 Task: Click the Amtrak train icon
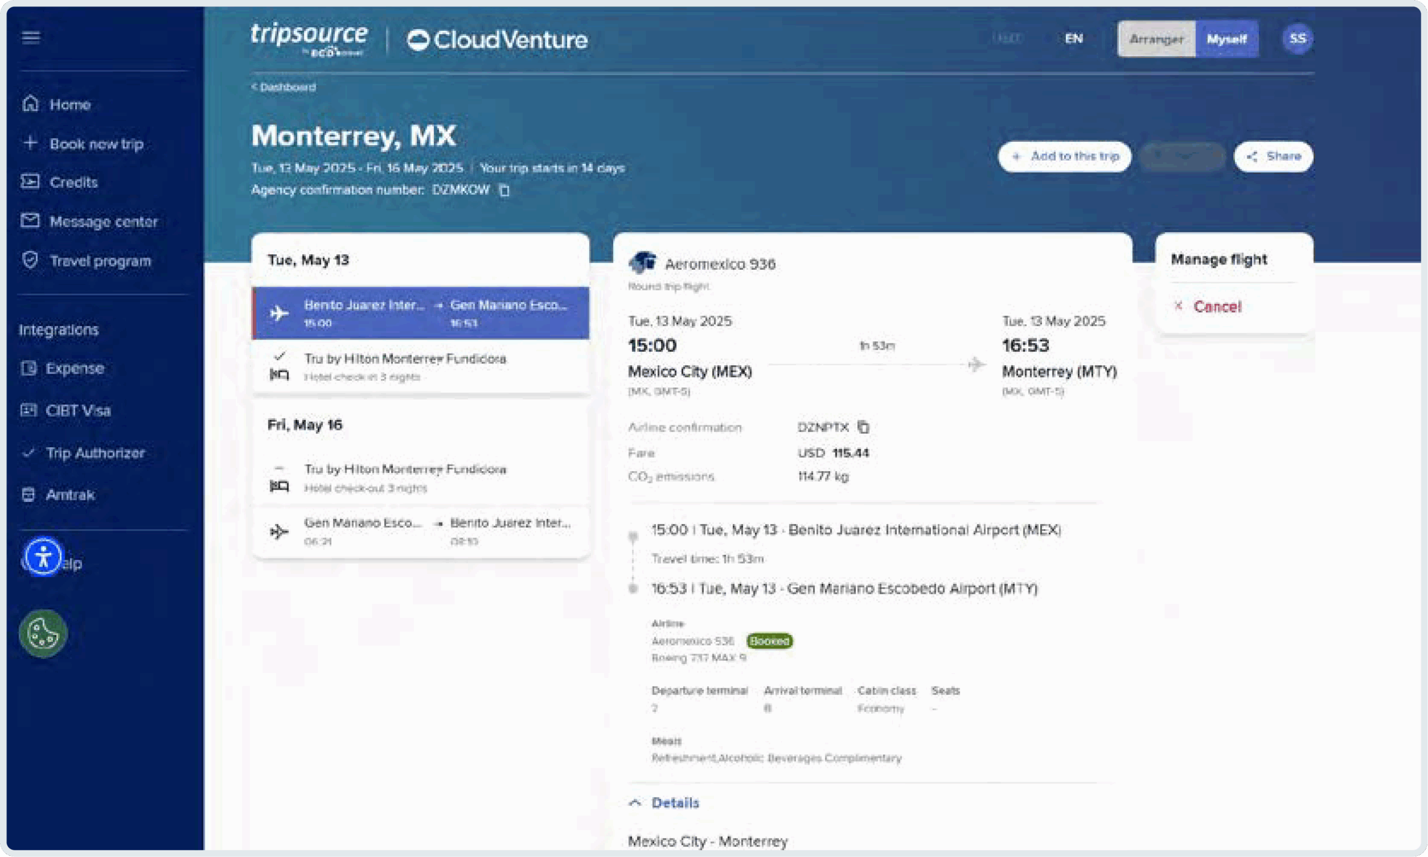[x=28, y=495]
